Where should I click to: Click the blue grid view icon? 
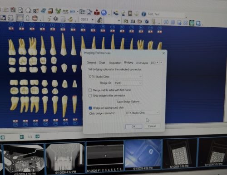click(173, 22)
